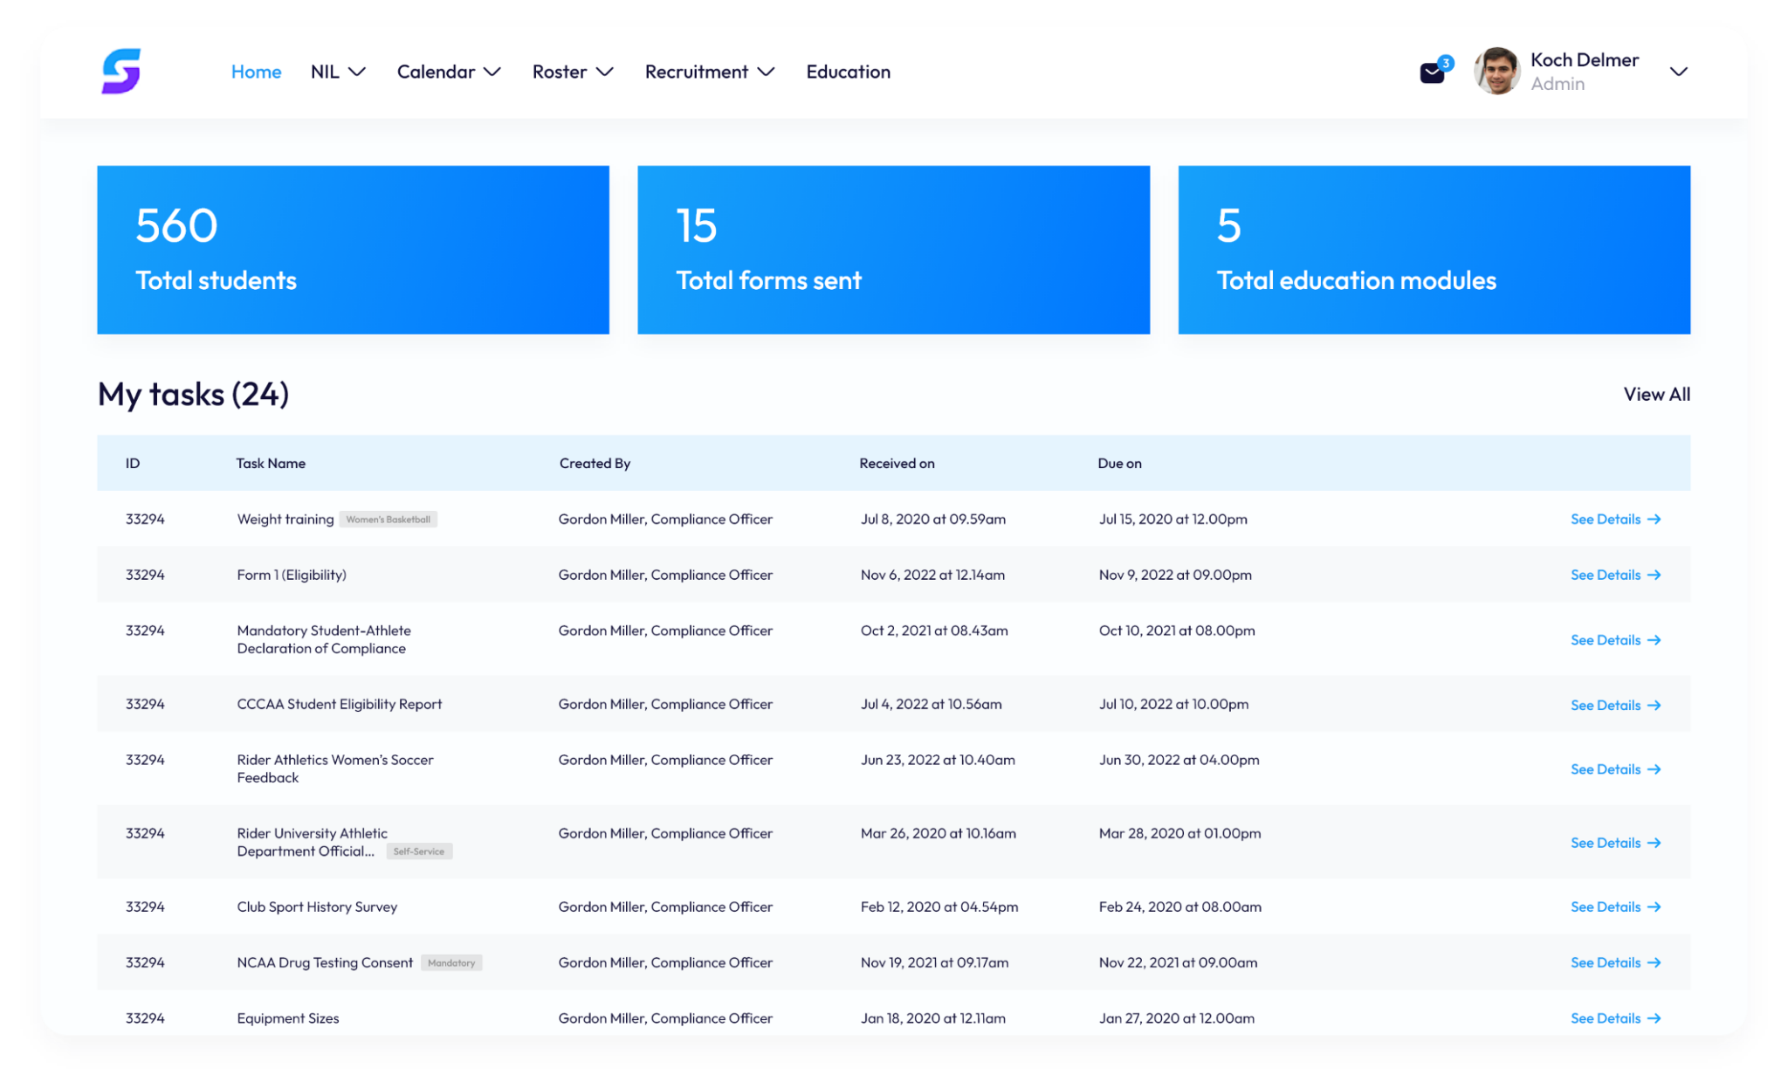Click View All to see all tasks
The image size is (1788, 1089).
1655,394
